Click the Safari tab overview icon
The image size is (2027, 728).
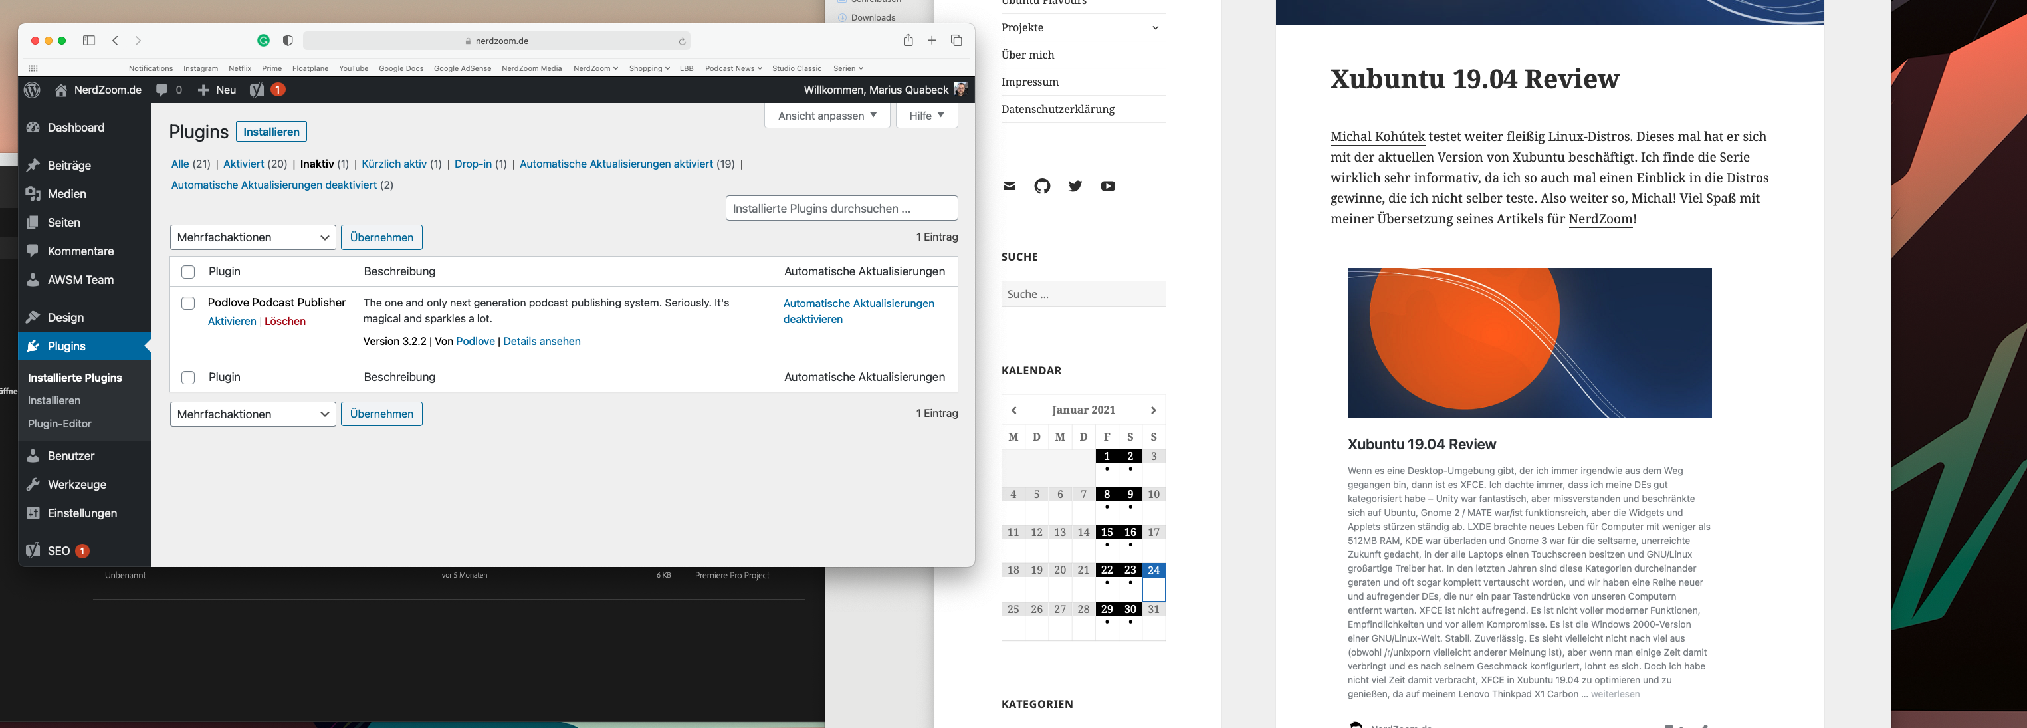(956, 40)
